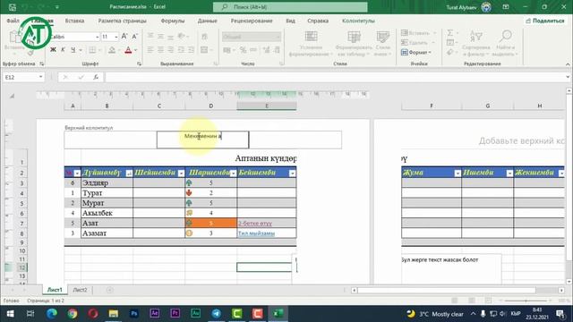573x322 pixels.
Task: Apply fill color bucket
Action: [x=112, y=50]
